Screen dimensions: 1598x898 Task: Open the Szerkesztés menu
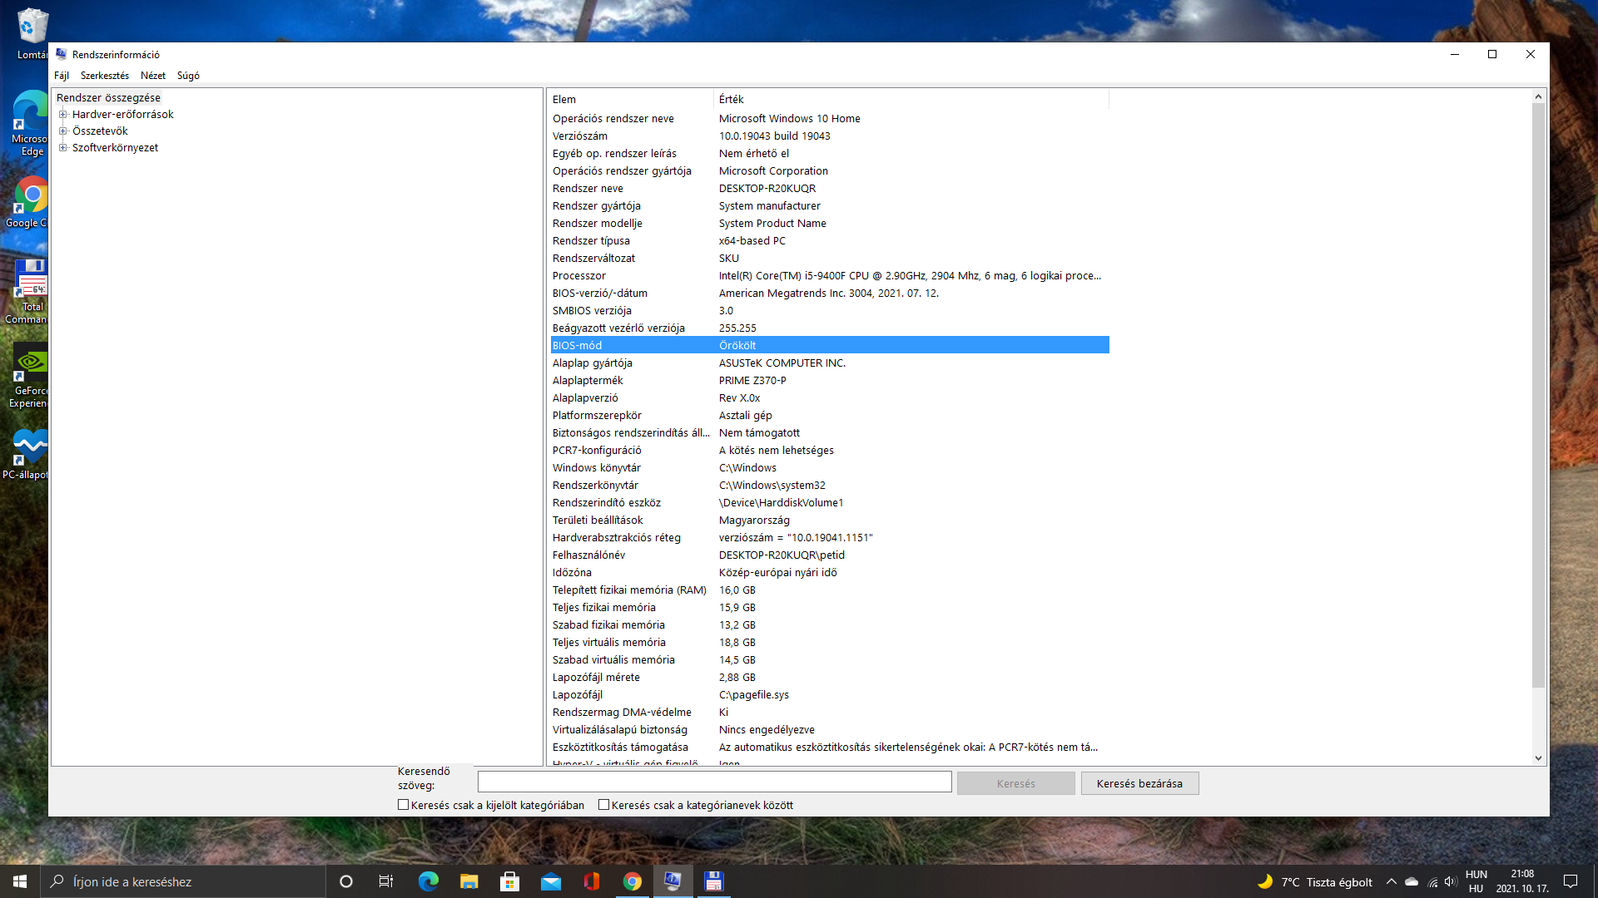tap(105, 76)
